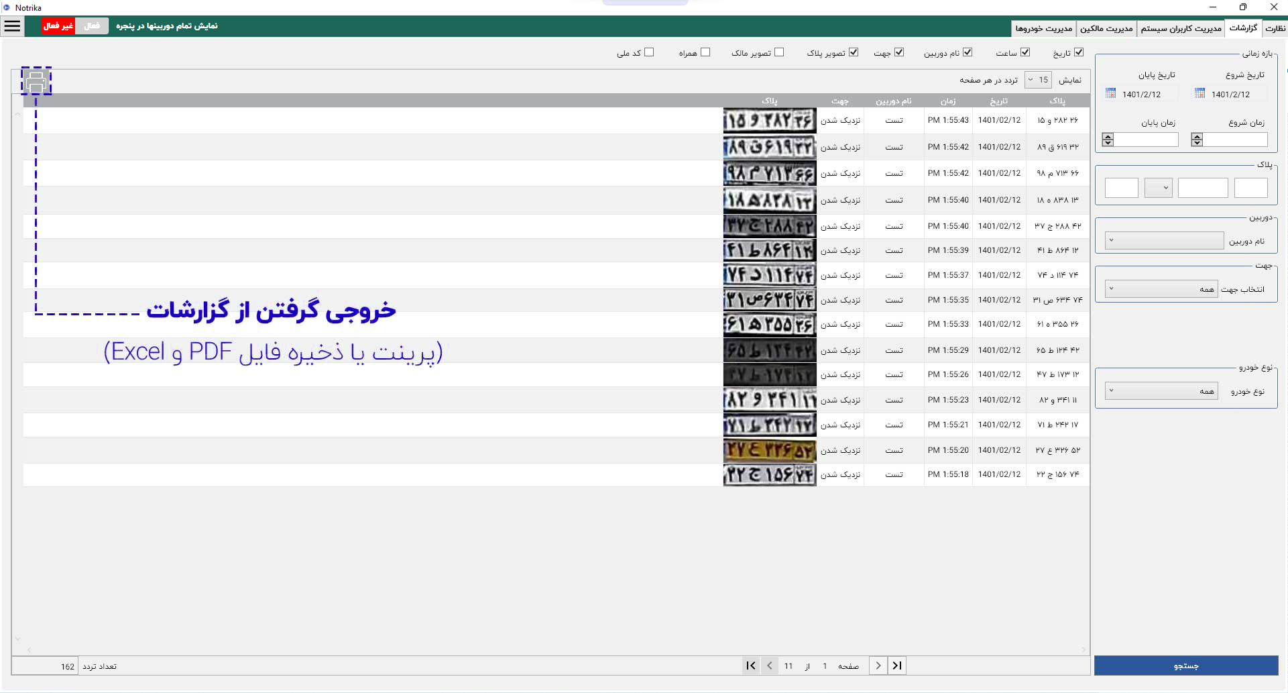Enable the همراه checkbox
Screen dimensions: 1288x693
[x=705, y=52]
